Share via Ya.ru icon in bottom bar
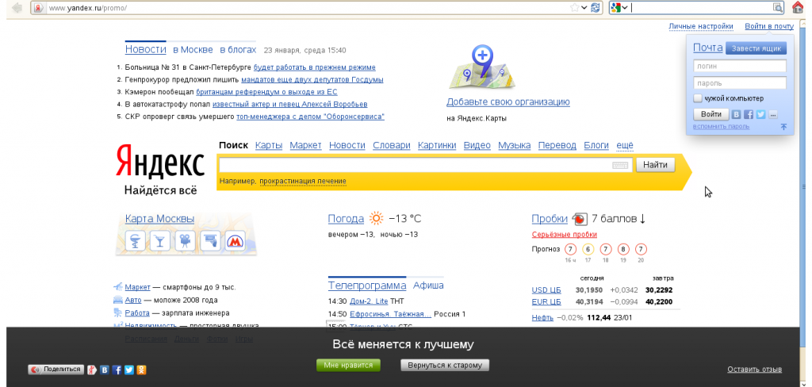 point(92,370)
